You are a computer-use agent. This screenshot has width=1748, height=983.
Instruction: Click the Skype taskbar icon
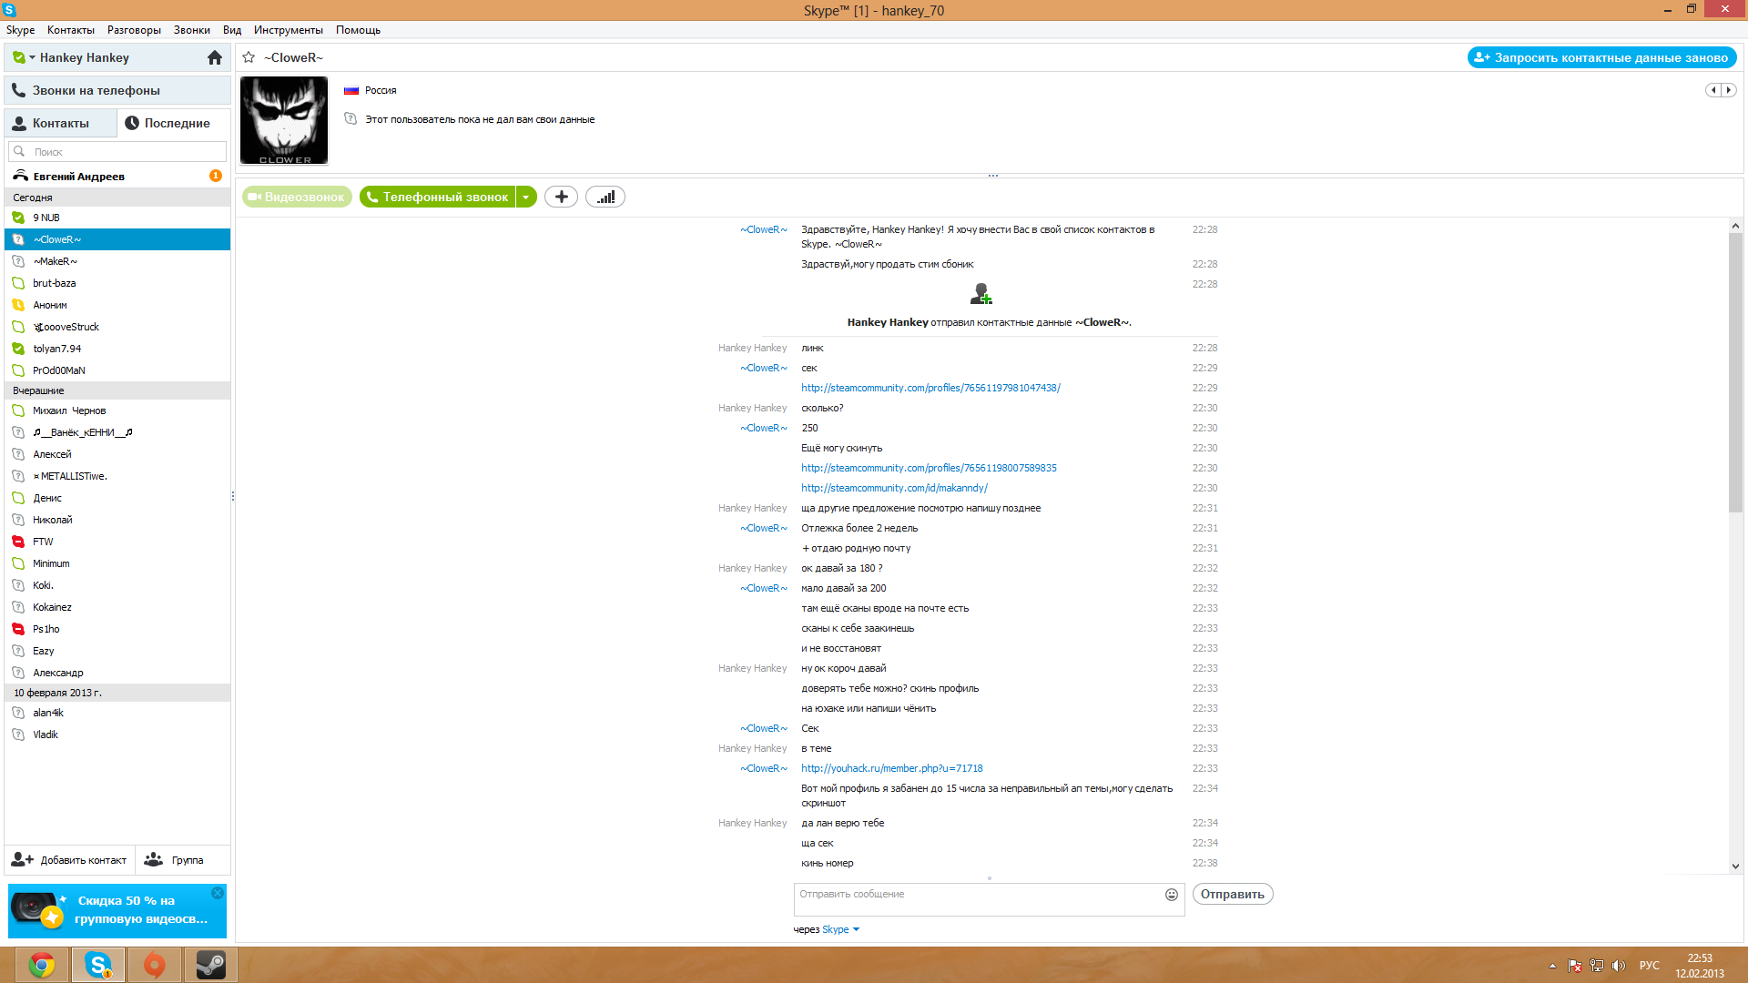pos(98,965)
